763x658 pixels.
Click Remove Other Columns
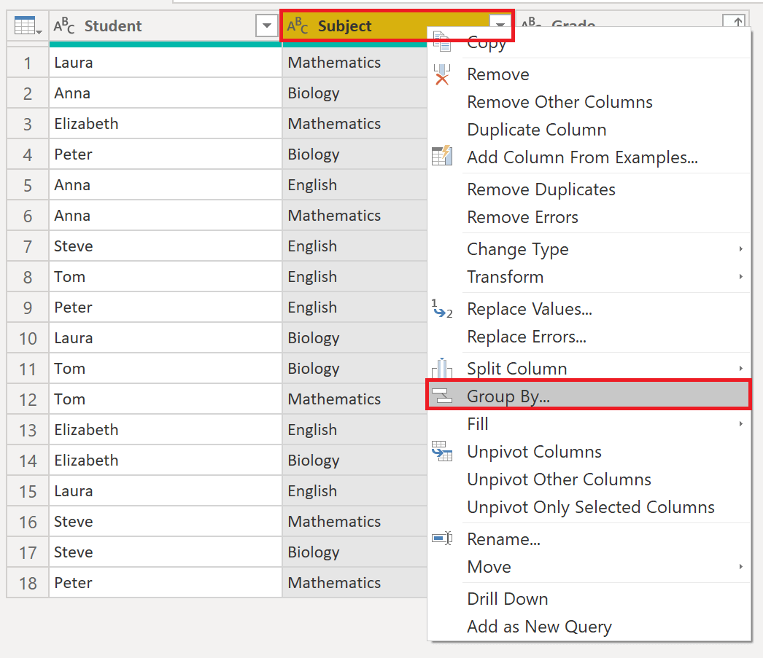(559, 102)
